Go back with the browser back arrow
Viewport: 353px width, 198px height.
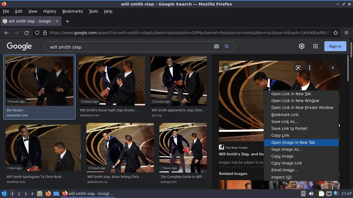pos(7,33)
